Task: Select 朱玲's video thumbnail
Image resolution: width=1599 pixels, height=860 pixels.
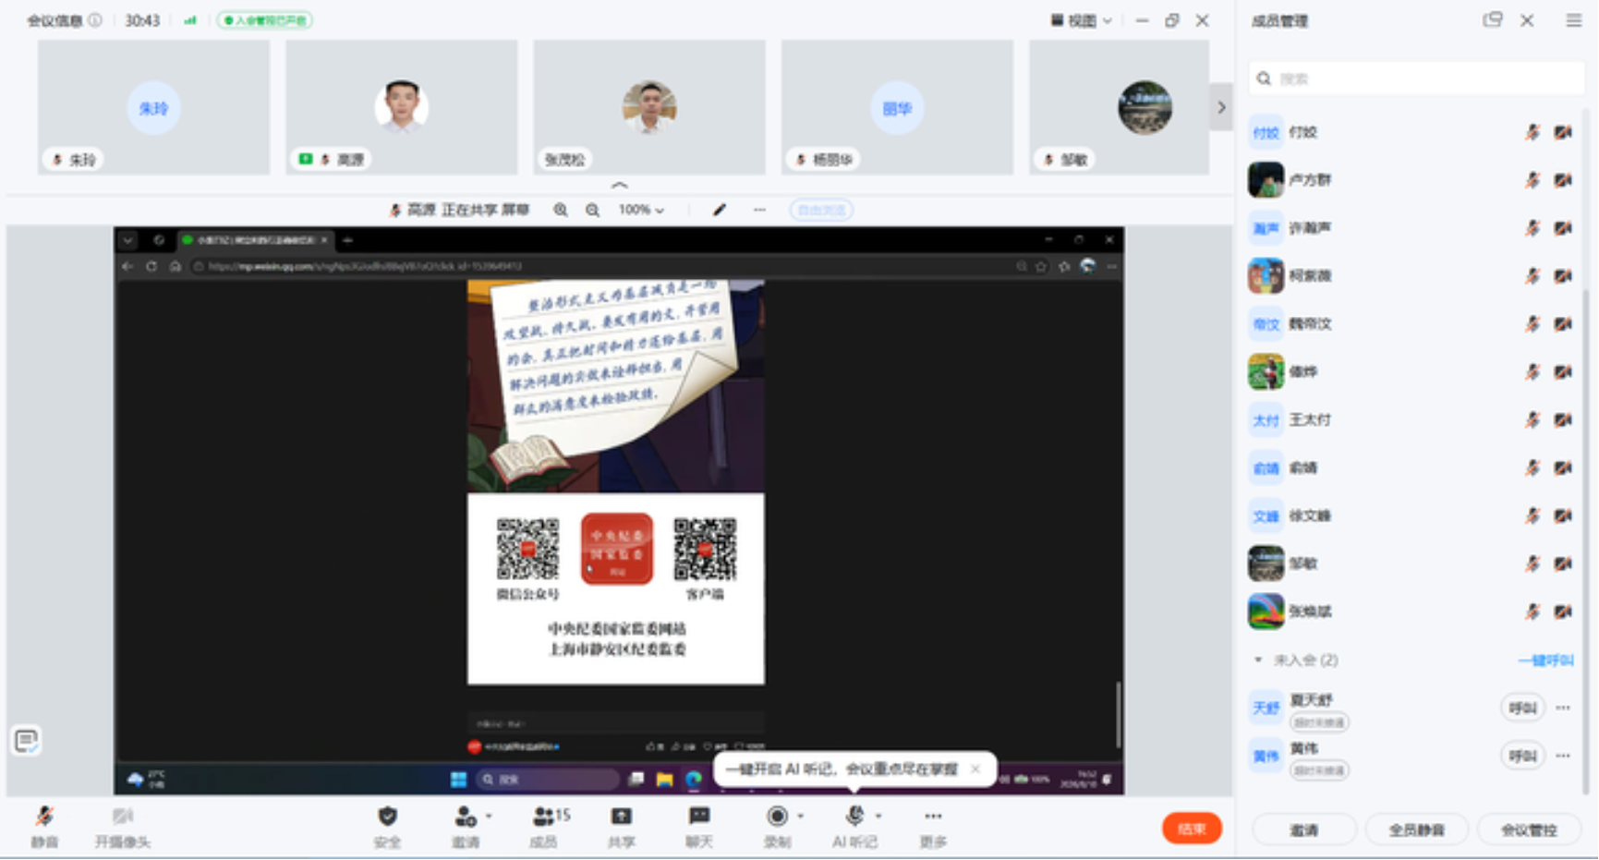Action: point(153,107)
